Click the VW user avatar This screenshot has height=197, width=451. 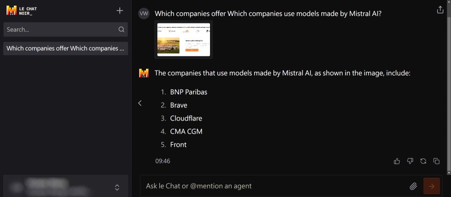144,14
